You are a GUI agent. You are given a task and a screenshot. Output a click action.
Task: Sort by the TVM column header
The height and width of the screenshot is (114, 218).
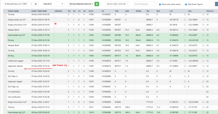coord(116,11)
